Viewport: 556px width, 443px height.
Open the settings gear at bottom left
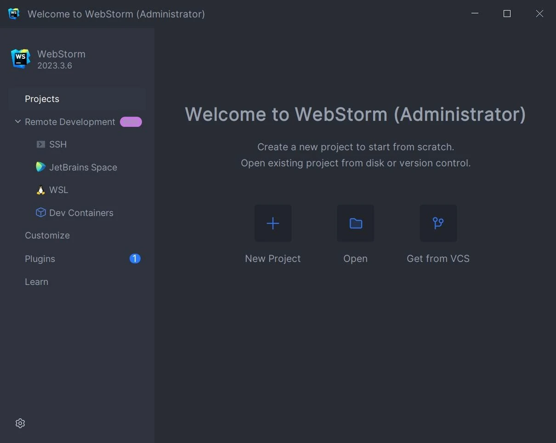[x=20, y=423]
